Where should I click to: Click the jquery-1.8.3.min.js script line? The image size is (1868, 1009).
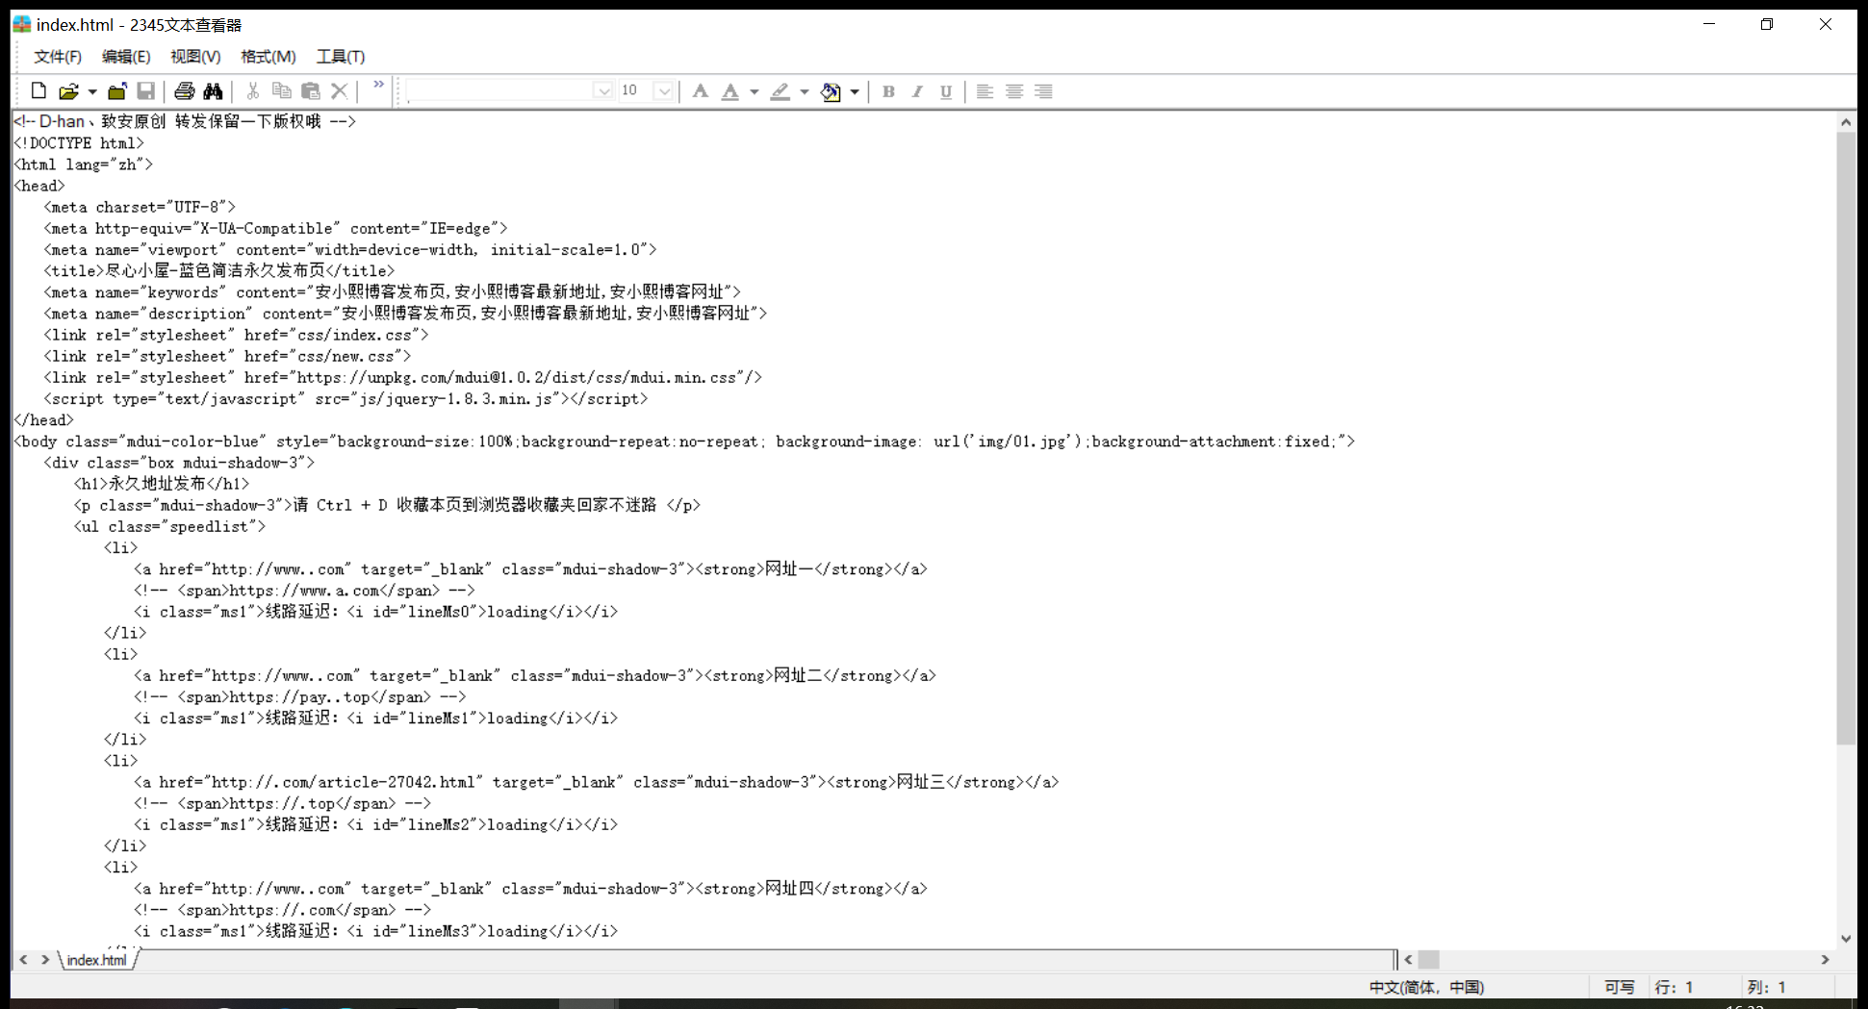(345, 399)
